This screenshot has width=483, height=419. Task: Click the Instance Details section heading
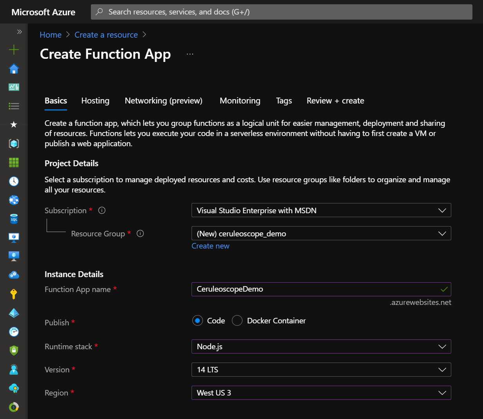tap(74, 274)
